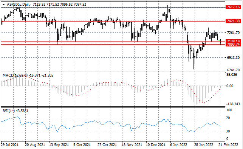Click the dropdown triangle before ASX200p

point(3,5)
